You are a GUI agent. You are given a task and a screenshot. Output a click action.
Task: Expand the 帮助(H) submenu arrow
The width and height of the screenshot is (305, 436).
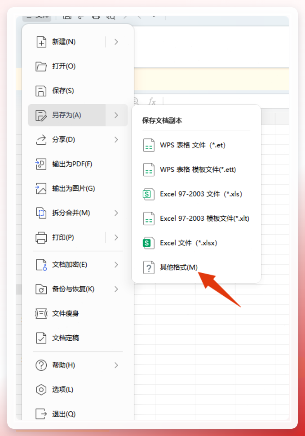(116, 365)
